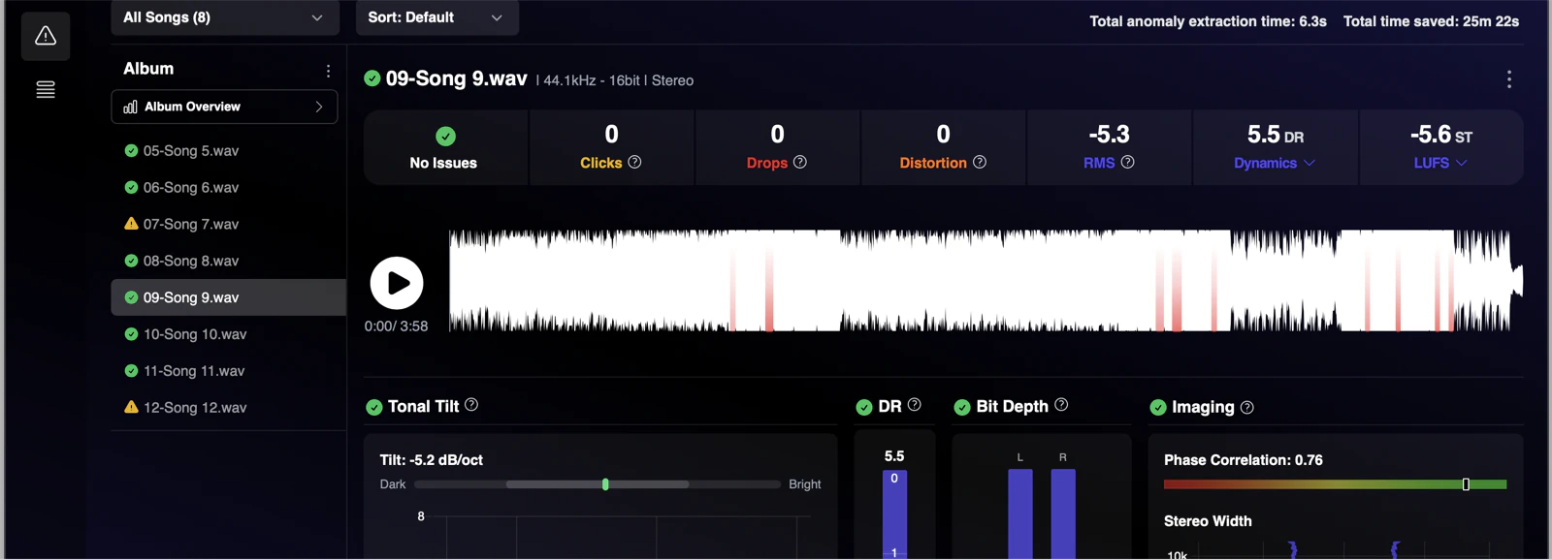Select 05-Song 5.wav in album list

[x=229, y=151]
